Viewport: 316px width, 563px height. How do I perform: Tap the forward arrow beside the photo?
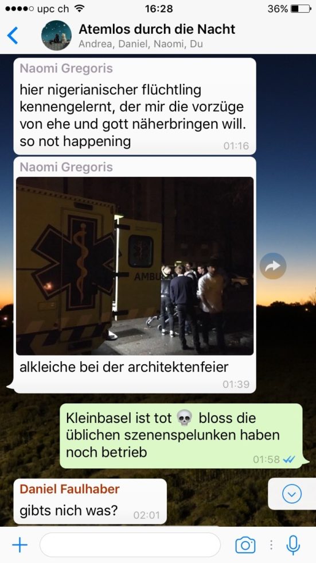[273, 266]
